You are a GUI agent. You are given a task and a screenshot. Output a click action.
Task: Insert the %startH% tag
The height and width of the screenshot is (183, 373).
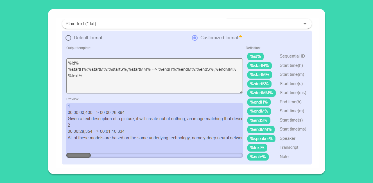(x=259, y=66)
